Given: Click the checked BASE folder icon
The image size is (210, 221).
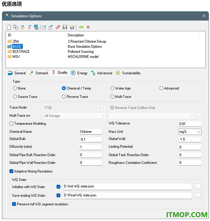Looking at the screenshot, I should coord(10,46).
